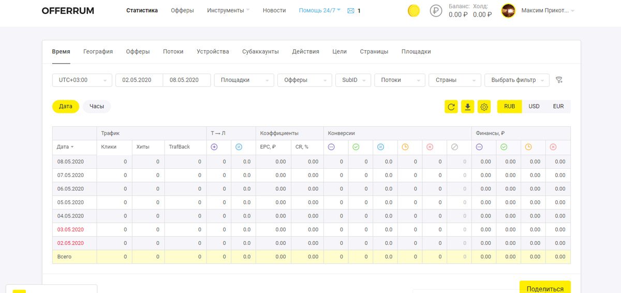621x293 pixels.
Task: Click the save-filter funnel icon
Action: pos(559,80)
